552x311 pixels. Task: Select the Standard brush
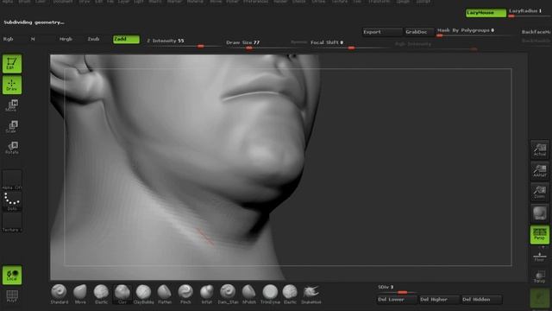coord(60,294)
